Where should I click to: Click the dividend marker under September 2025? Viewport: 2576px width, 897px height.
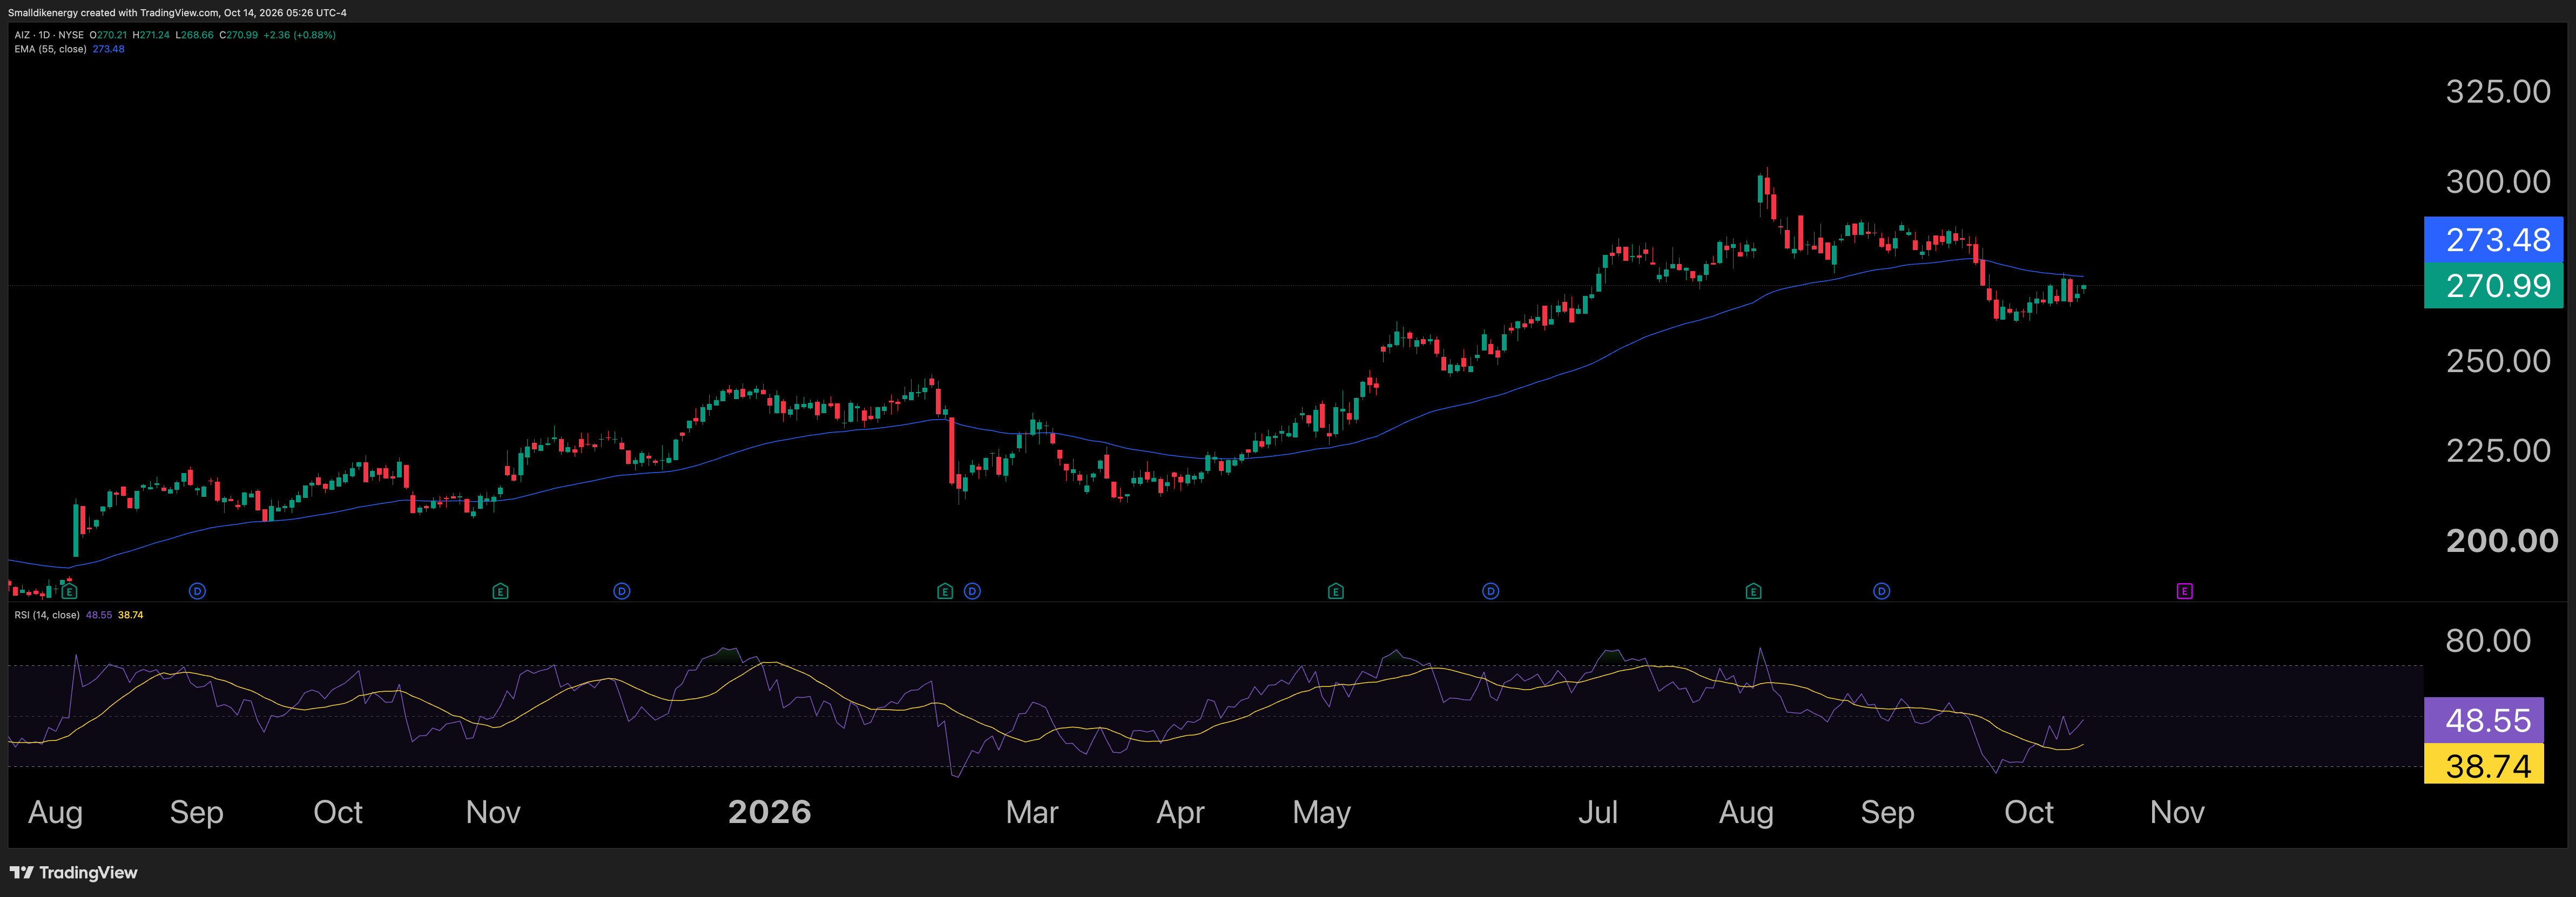pos(197,591)
